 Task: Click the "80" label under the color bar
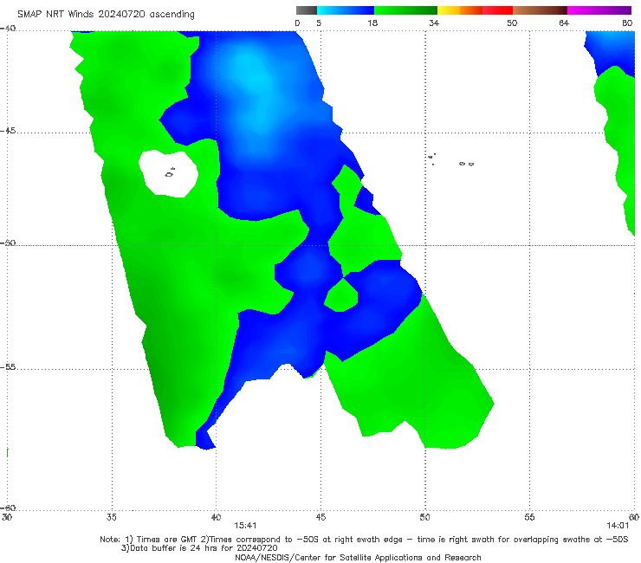(627, 23)
